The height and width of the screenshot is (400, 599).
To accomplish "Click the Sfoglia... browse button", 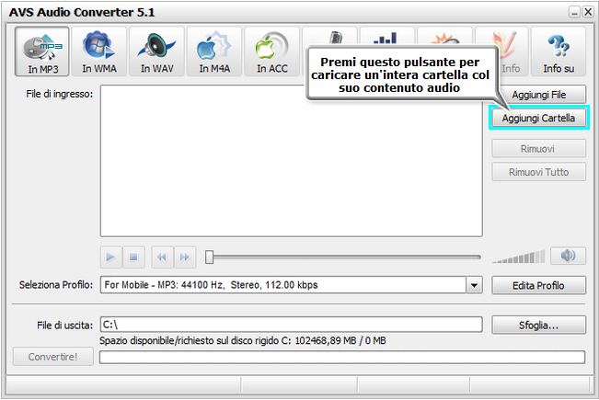I will point(538,326).
